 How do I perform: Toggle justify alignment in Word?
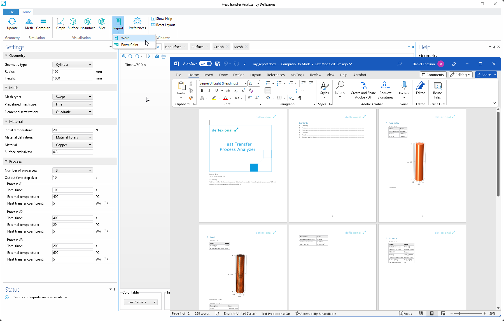point(290,91)
